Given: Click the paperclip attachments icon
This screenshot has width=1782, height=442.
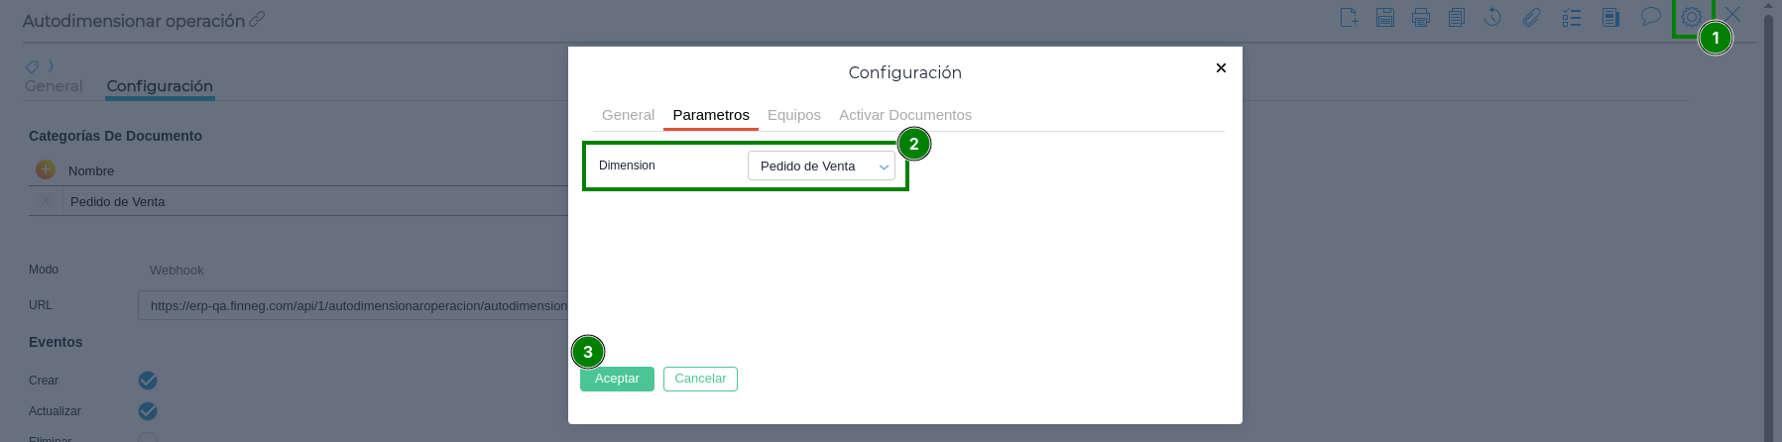Looking at the screenshot, I should 1532,17.
